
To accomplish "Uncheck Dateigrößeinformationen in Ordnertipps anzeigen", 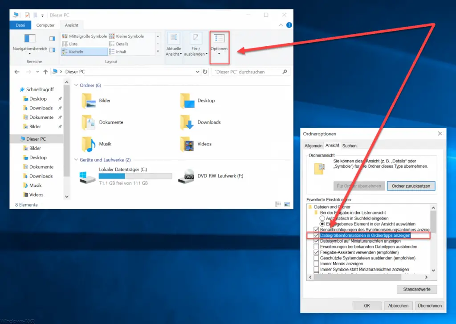I will (x=316, y=235).
